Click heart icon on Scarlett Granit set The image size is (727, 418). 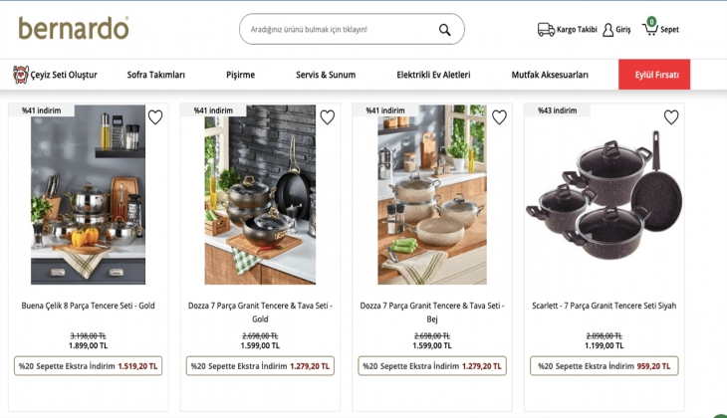671,117
